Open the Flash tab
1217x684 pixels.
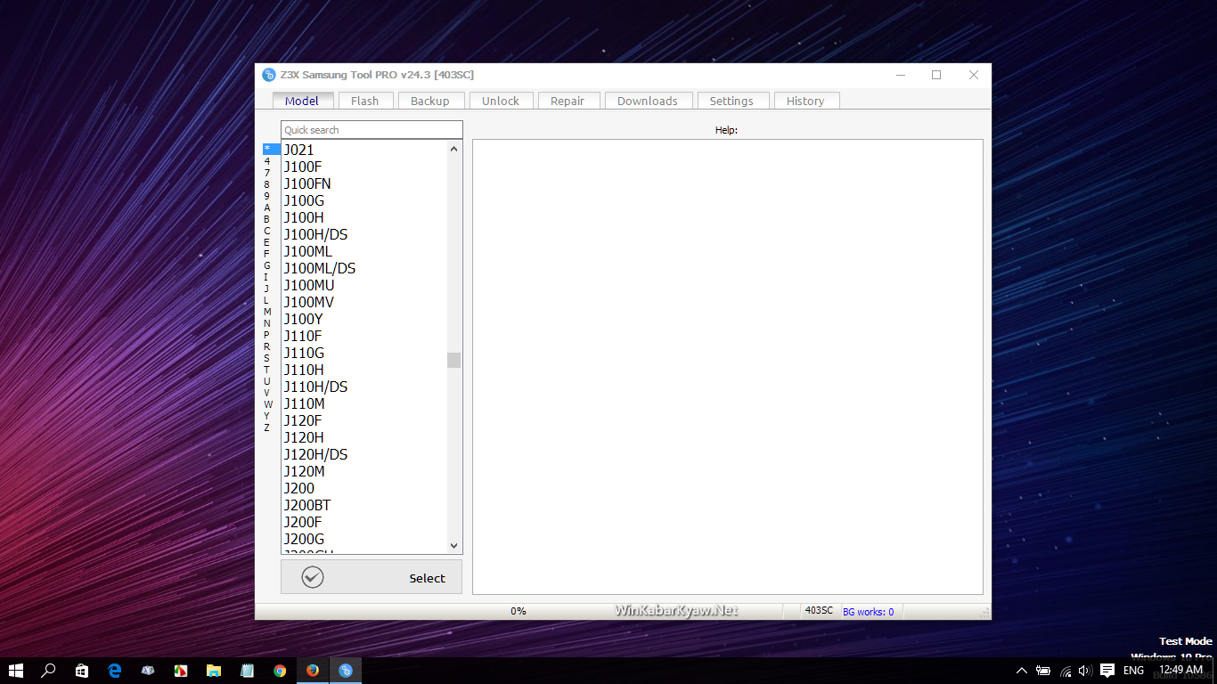click(x=364, y=101)
